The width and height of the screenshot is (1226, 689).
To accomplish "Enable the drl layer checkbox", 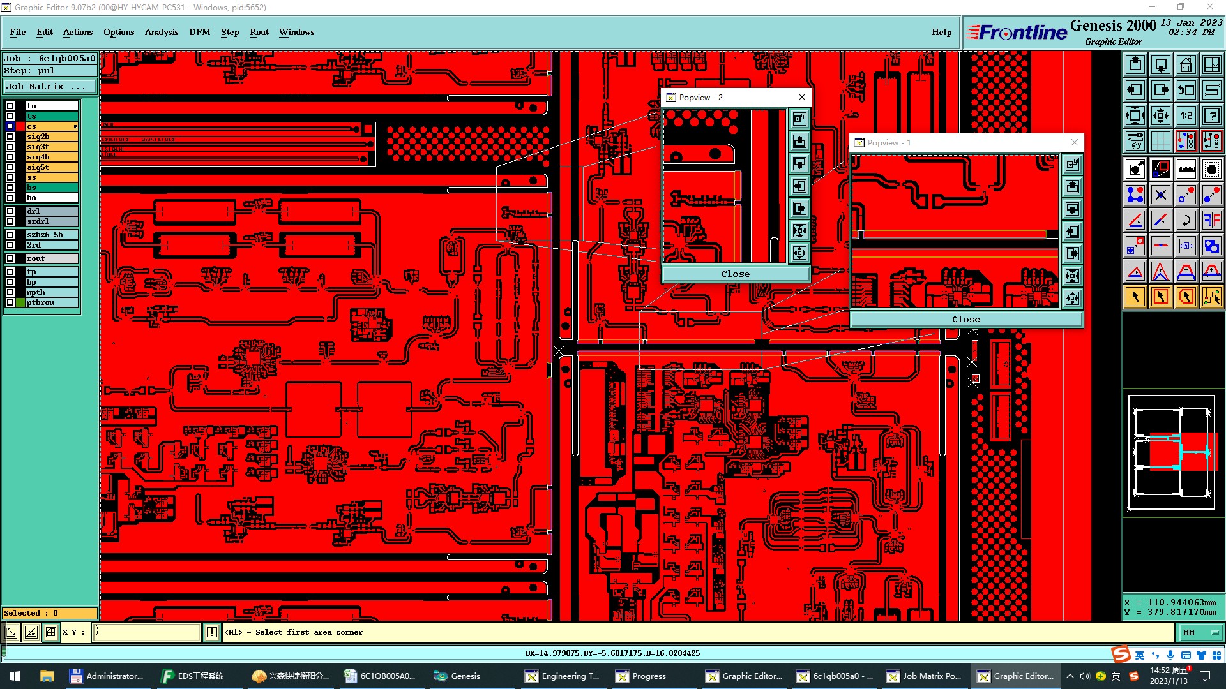I will point(10,211).
